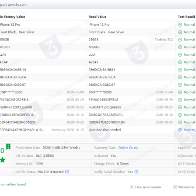Click the Normal check icon for MGK63 row
Image resolution: width=196 pixels, height=196 pixels.
tap(180, 47)
